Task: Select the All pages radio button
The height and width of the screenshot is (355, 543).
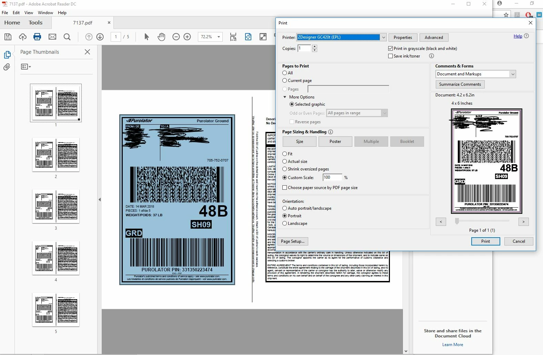Action: [285, 73]
